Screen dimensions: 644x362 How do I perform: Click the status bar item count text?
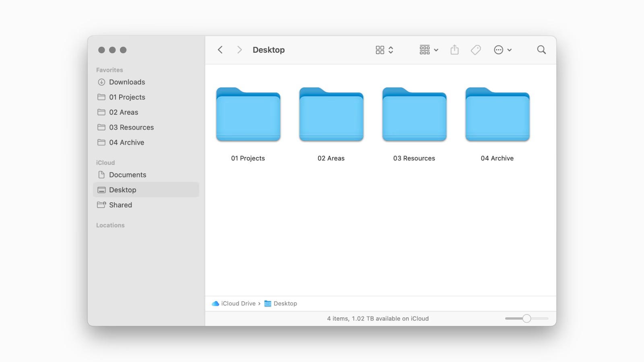click(x=378, y=319)
